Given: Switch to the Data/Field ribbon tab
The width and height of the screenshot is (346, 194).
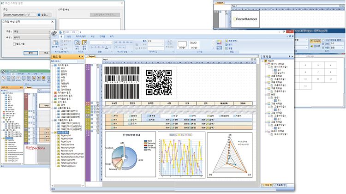Looking at the screenshot, I should (x=81, y=36).
